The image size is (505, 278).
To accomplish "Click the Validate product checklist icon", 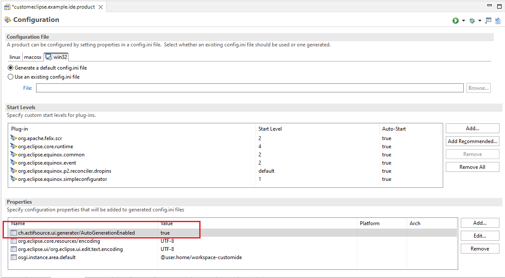I will click(497, 21).
